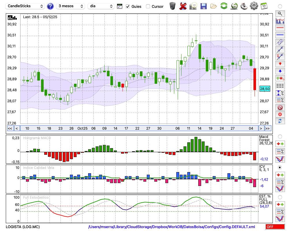This screenshot has height=231, width=289.
Task: Select the blue horizontal line tool
Action: [280, 35]
